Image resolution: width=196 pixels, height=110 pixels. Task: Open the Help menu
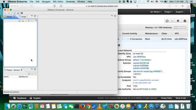pyautogui.click(x=90, y=2)
